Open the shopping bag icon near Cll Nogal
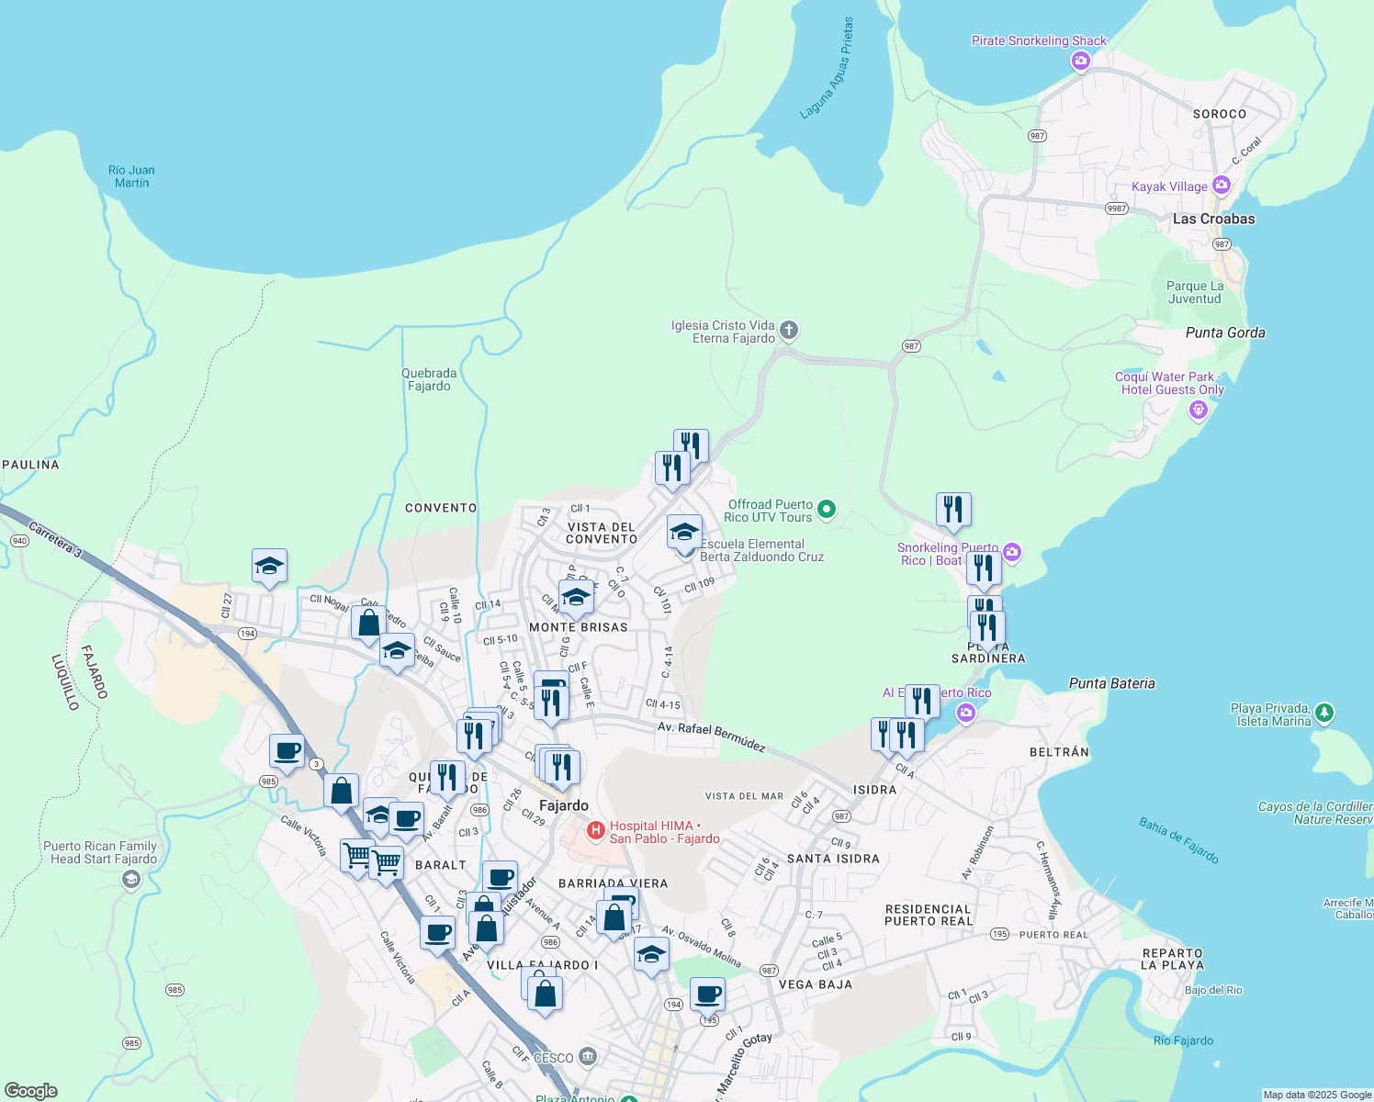1374x1102 pixels. coord(368,624)
